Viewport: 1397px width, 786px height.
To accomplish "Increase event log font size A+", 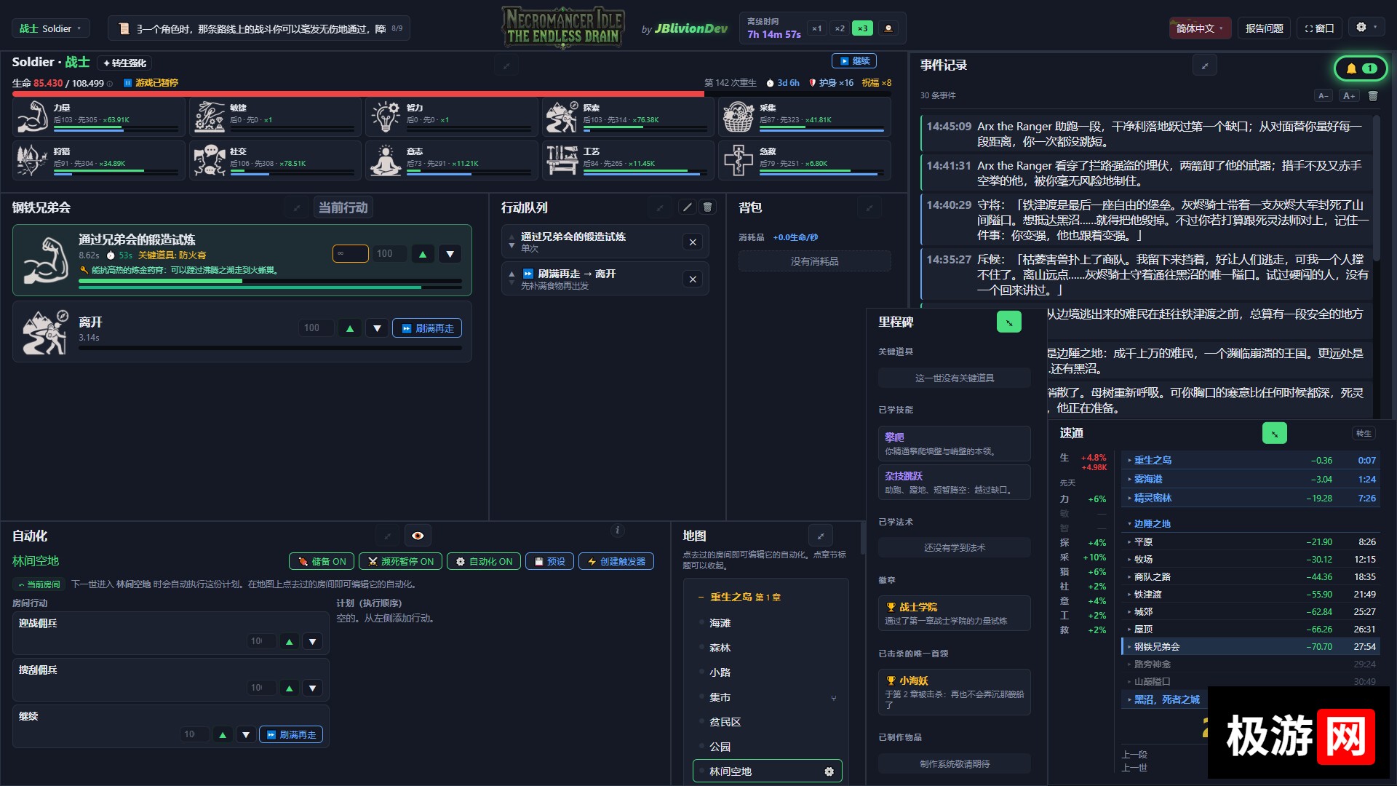I will point(1349,96).
